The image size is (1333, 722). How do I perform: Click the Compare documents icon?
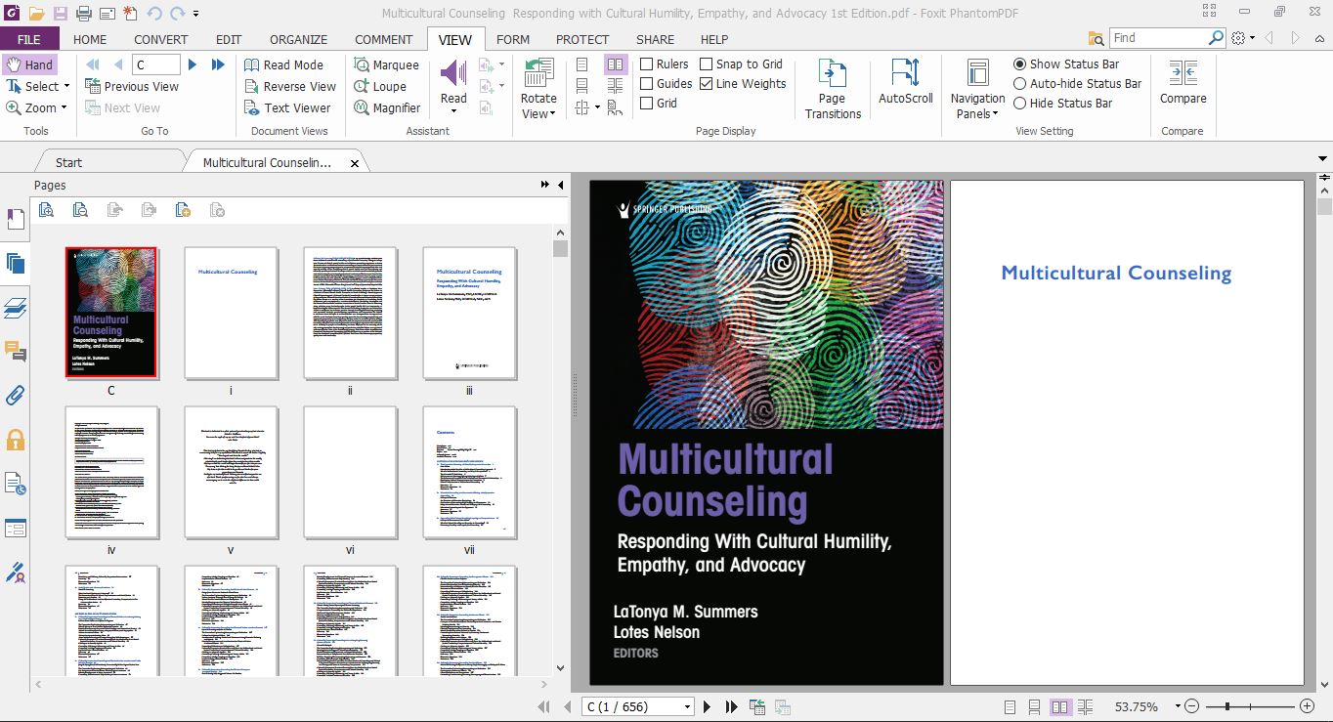click(1182, 72)
